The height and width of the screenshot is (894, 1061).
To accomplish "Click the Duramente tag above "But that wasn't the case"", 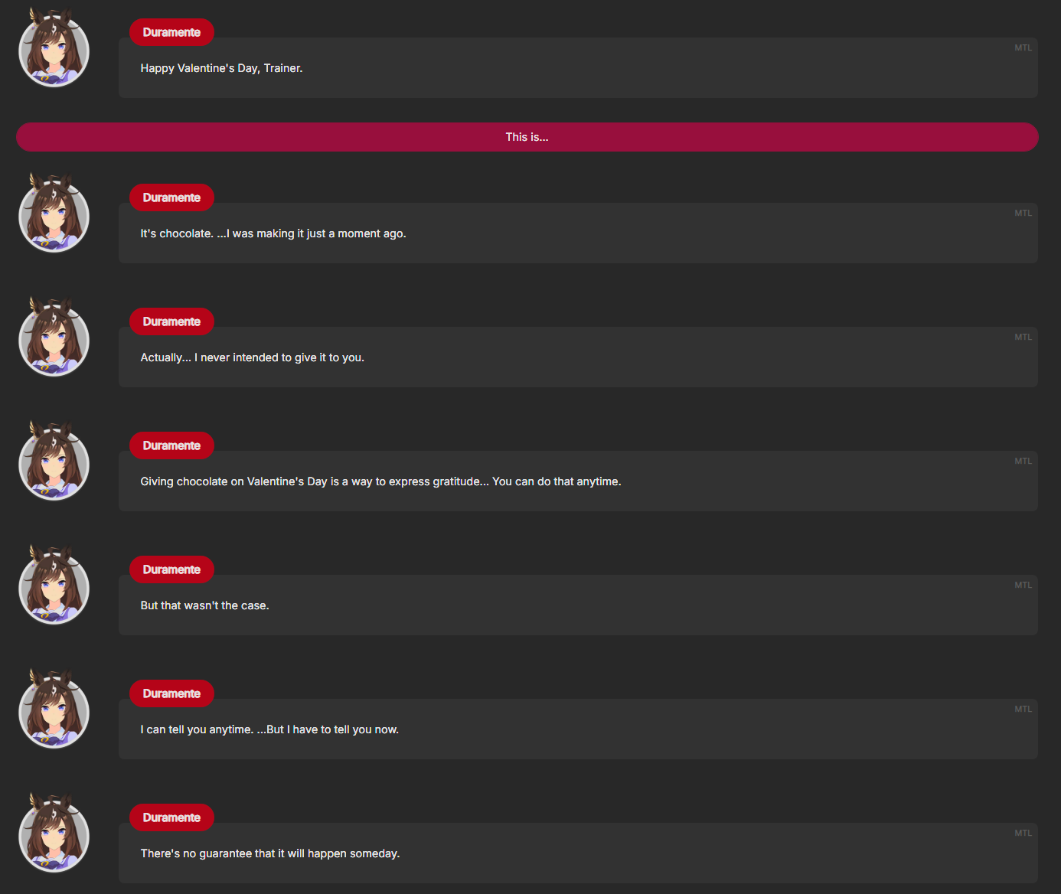I will 171,569.
